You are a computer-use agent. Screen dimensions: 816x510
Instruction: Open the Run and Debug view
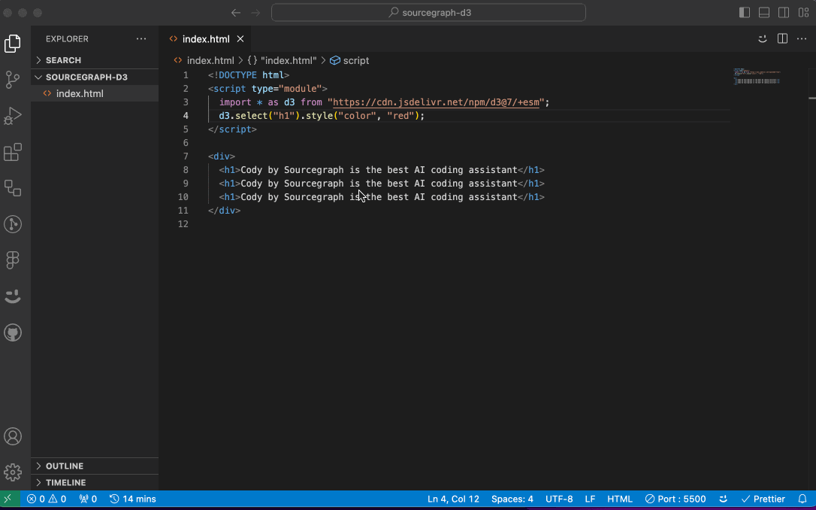13,116
